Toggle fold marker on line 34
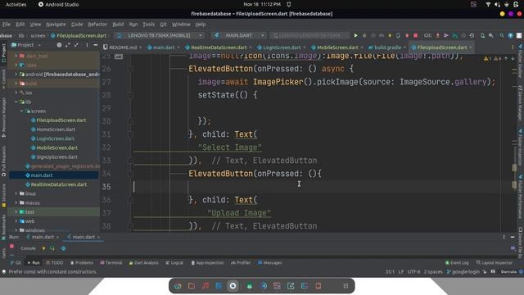This screenshot has width=524, height=295. pyautogui.click(x=131, y=174)
